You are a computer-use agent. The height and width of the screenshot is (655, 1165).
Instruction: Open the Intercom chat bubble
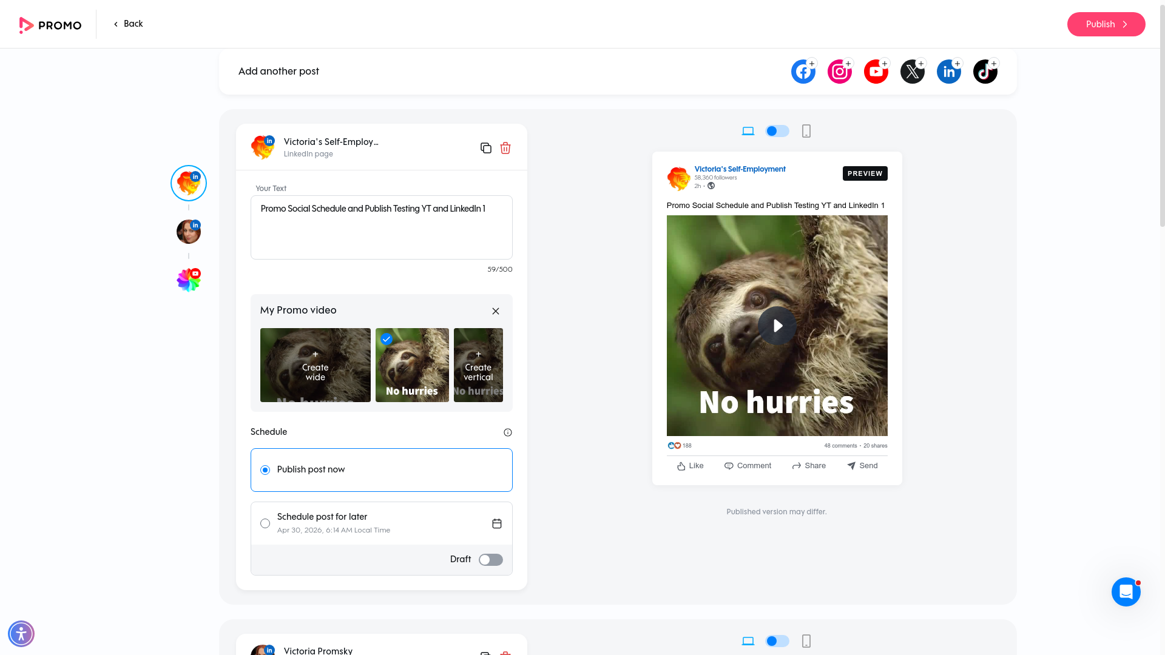[x=1126, y=591]
